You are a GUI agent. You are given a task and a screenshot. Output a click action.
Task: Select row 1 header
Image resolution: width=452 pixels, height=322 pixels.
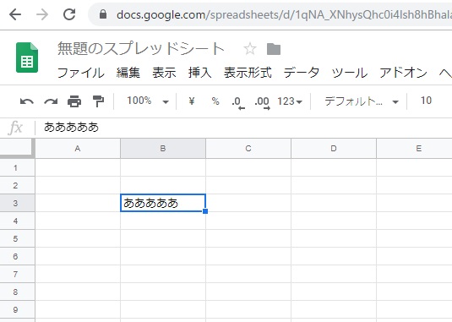(x=17, y=167)
